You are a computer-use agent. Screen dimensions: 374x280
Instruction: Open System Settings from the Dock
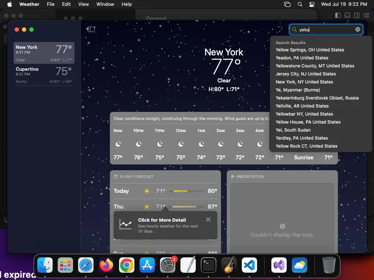coord(168,265)
